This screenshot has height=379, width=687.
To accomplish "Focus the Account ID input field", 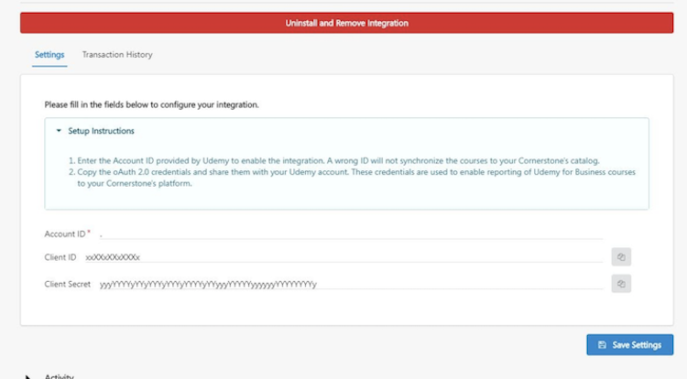I will [x=348, y=233].
